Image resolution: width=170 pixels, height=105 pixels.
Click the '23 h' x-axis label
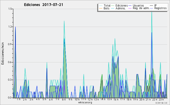point(161,99)
